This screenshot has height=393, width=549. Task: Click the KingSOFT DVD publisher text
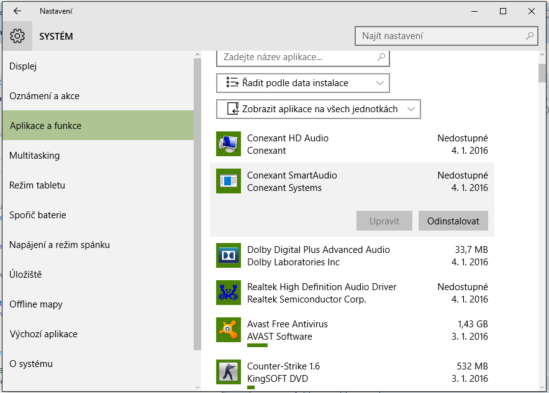click(278, 379)
